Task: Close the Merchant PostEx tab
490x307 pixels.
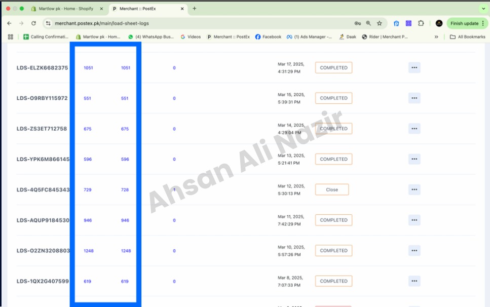Action: tap(182, 9)
